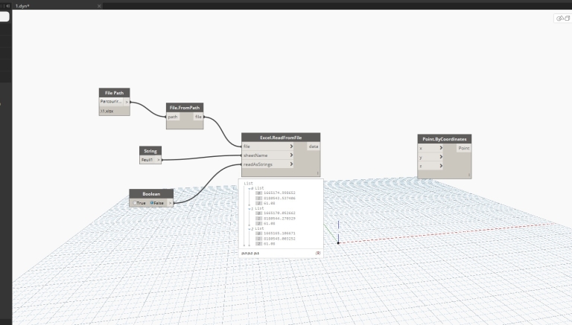Open the x port levels chevron

click(x=441, y=148)
